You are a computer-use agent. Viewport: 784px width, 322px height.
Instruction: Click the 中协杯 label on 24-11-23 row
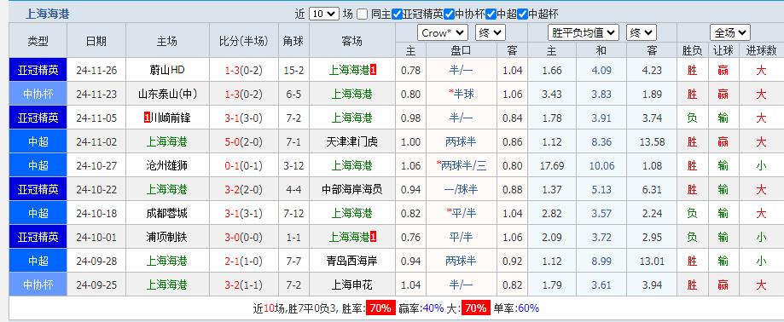click(x=38, y=94)
